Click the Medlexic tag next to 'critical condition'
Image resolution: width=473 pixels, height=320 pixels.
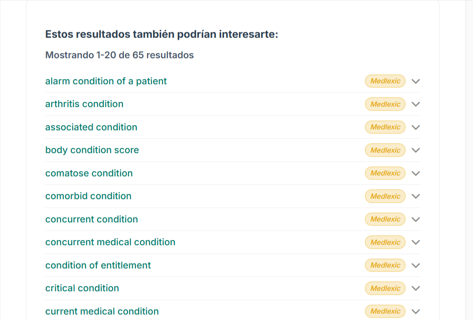pyautogui.click(x=385, y=288)
